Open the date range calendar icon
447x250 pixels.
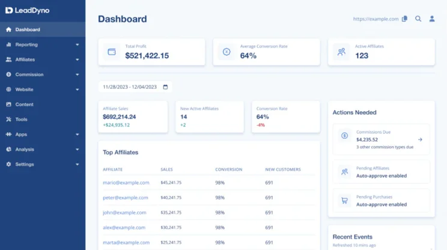coord(165,87)
